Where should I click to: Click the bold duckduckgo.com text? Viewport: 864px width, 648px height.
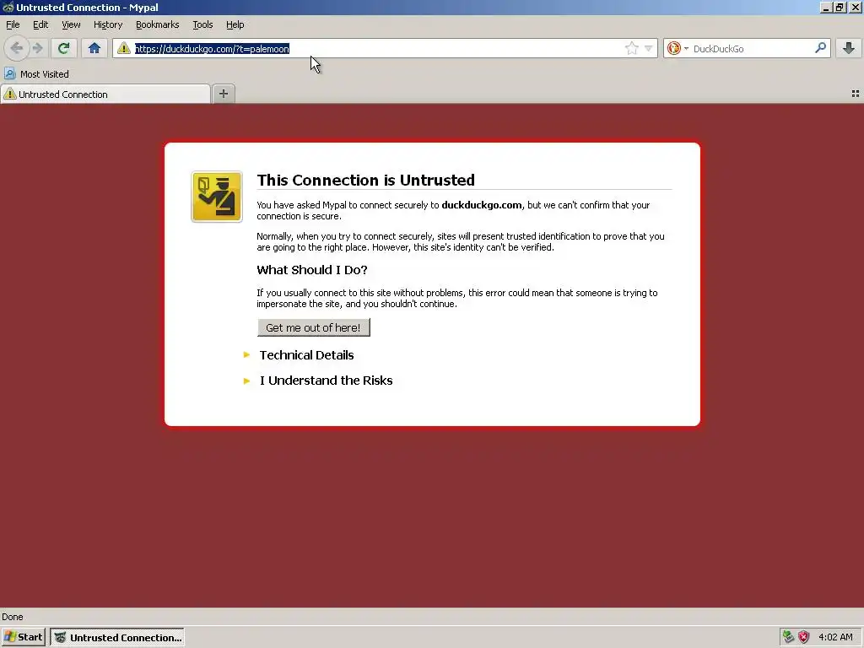[x=482, y=205]
